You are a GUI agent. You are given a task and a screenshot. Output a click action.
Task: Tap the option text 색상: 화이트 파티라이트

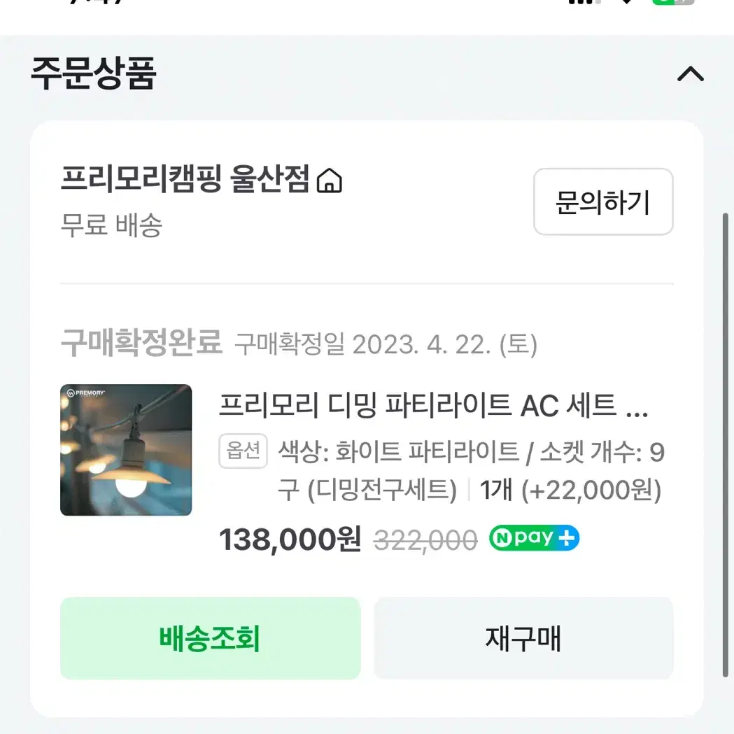[399, 452]
